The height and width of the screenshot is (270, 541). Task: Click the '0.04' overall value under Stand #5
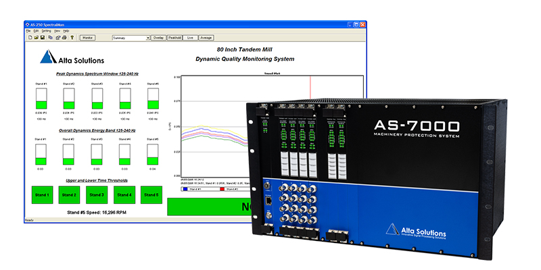pyautogui.click(x=153, y=169)
